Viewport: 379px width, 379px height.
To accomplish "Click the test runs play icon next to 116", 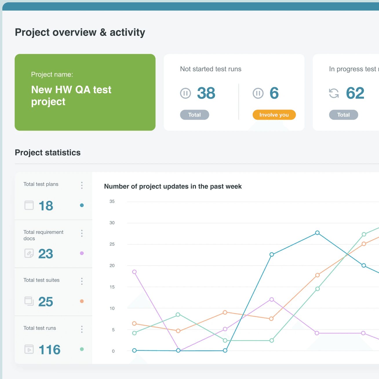I will pos(29,349).
